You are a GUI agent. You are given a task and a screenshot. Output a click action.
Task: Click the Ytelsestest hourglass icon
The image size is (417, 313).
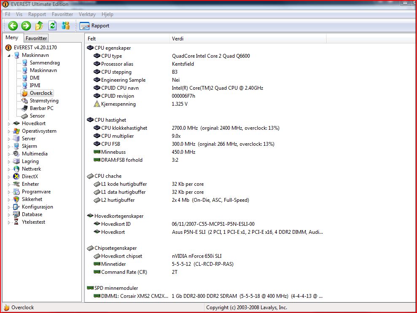16,222
